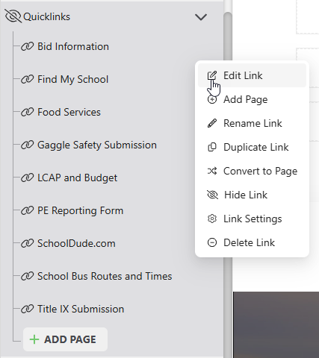
Task: Click the link icon beside Gaggle Safety Submission
Action: (x=27, y=145)
